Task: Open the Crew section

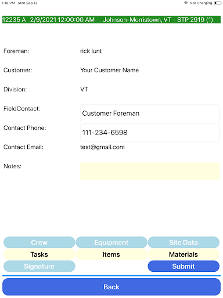Action: pos(39,242)
